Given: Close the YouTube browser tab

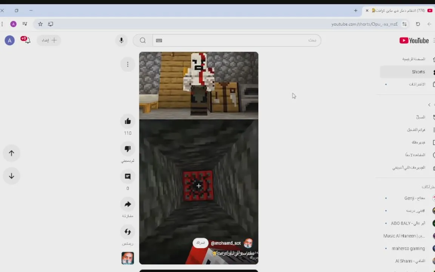Looking at the screenshot, I should coord(367,11).
